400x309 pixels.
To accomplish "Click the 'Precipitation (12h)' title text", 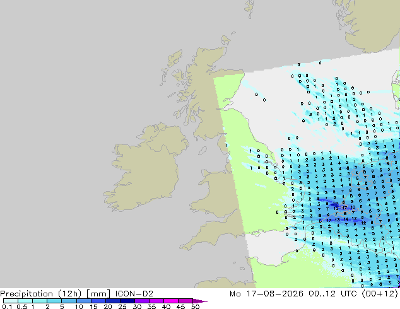I will pos(40,294).
